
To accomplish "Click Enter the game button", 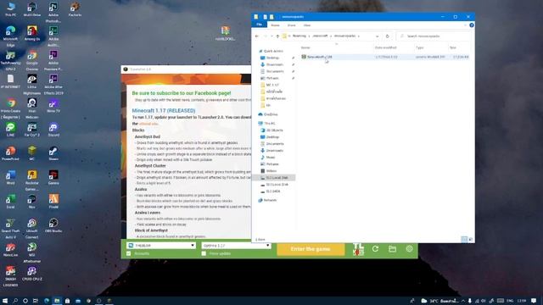I will tap(311, 249).
